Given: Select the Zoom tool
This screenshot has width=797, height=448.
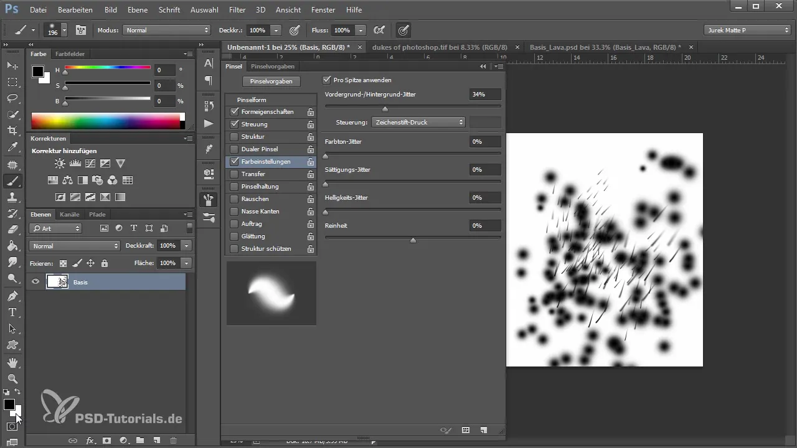Looking at the screenshot, I should point(12,378).
